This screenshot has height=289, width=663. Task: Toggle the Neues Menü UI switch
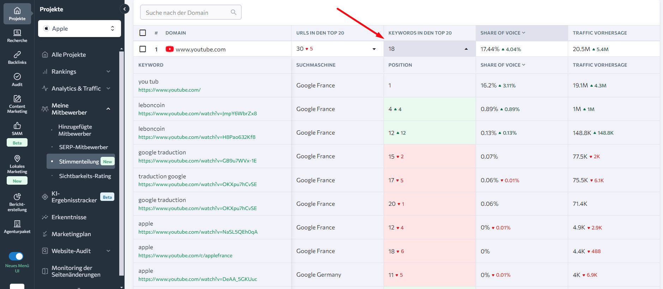coord(16,256)
